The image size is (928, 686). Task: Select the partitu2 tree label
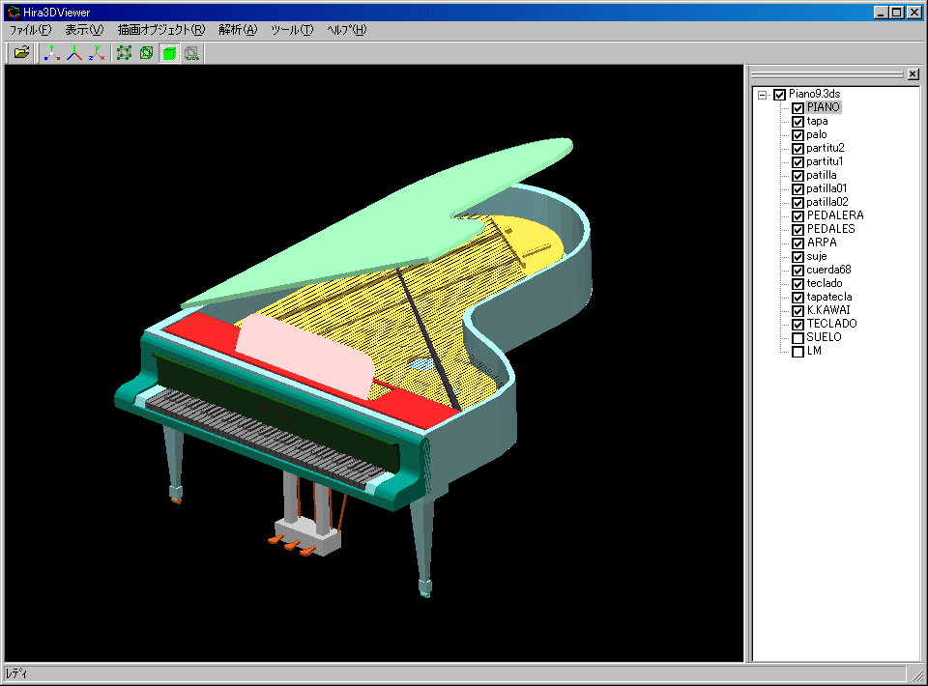pos(825,148)
